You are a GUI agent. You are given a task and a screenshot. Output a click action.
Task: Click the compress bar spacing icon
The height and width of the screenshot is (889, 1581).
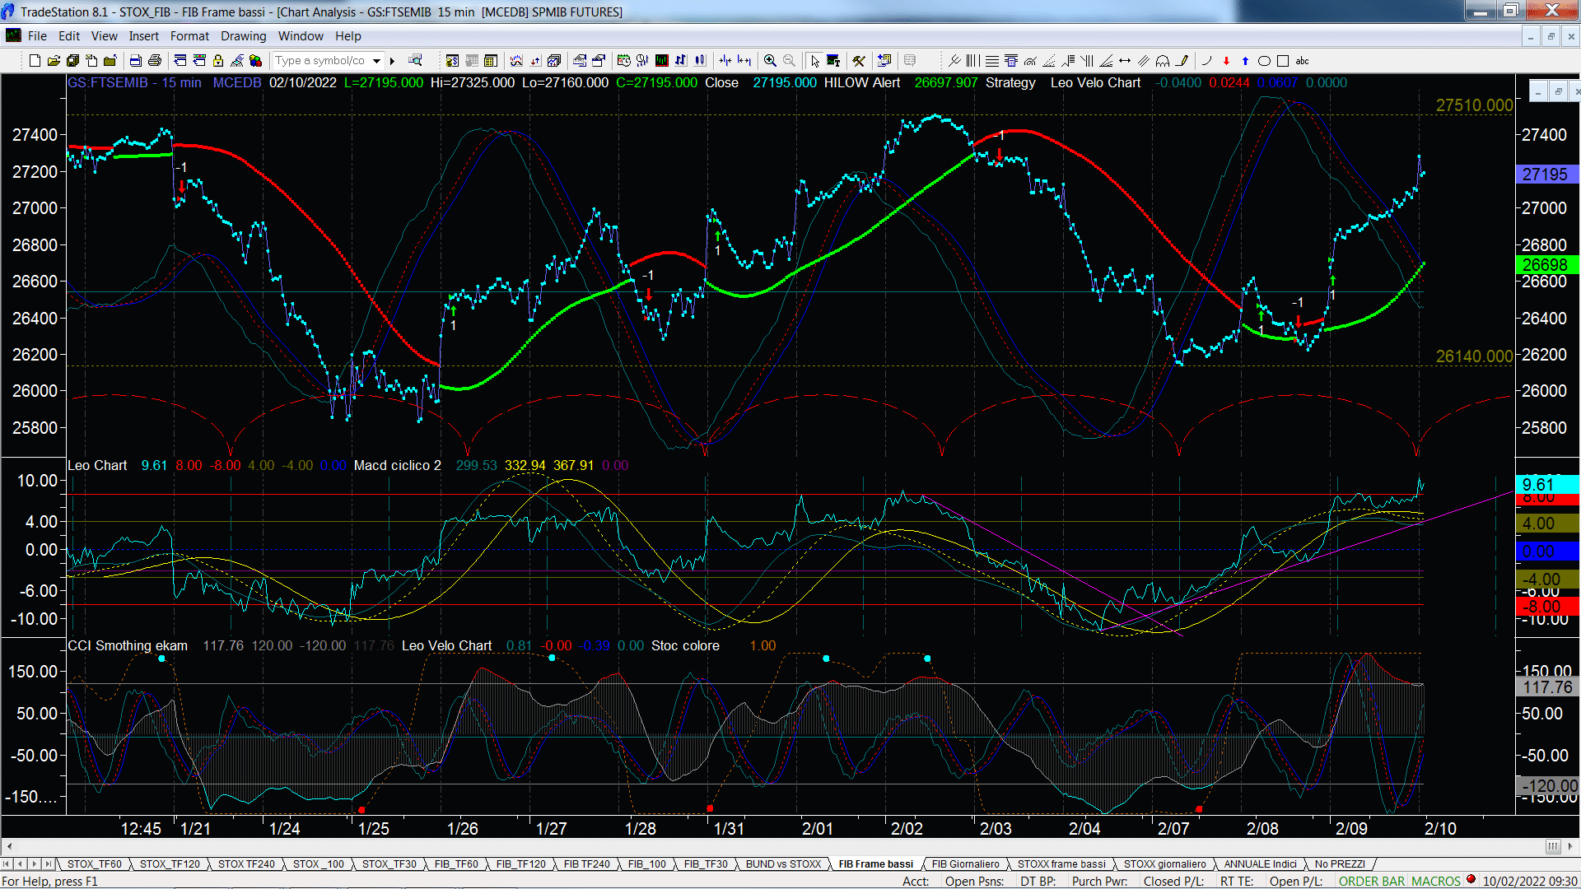point(725,61)
